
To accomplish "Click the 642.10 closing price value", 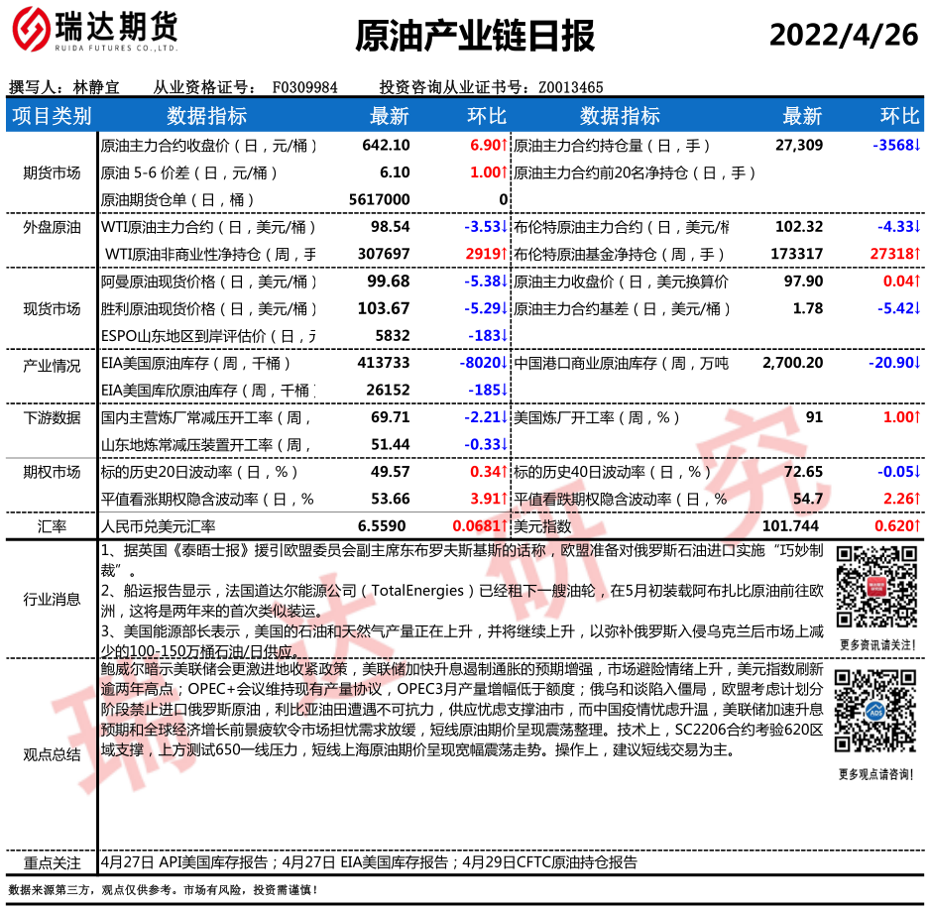I will click(x=386, y=146).
